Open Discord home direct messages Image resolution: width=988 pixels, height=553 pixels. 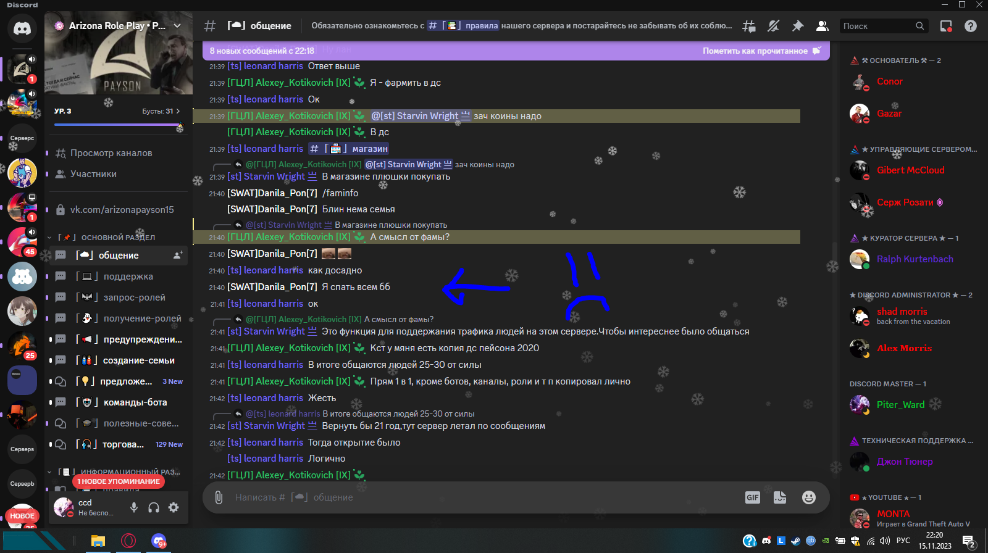point(22,28)
